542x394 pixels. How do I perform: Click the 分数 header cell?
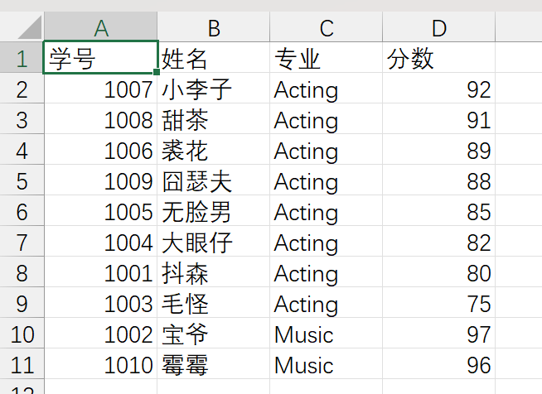[x=439, y=59]
